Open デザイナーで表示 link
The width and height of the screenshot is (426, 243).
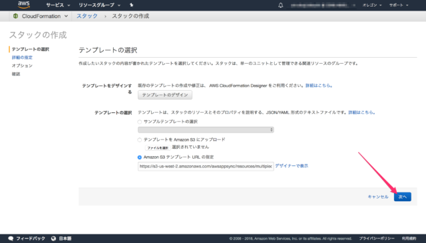292,166
